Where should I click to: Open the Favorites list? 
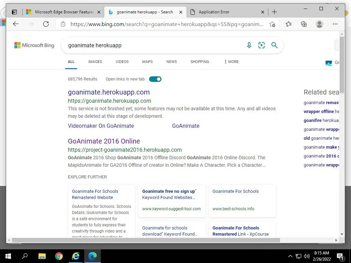(x=289, y=24)
